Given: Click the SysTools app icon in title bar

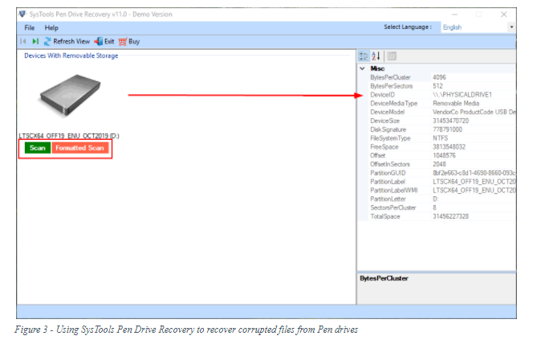Looking at the screenshot, I should 22,14.
